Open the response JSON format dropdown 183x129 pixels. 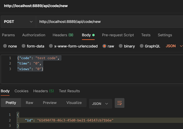100,103
